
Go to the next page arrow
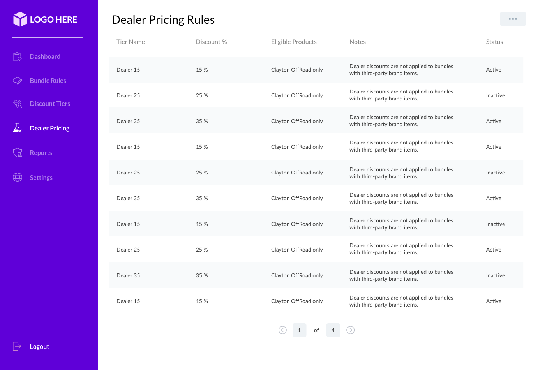(351, 330)
